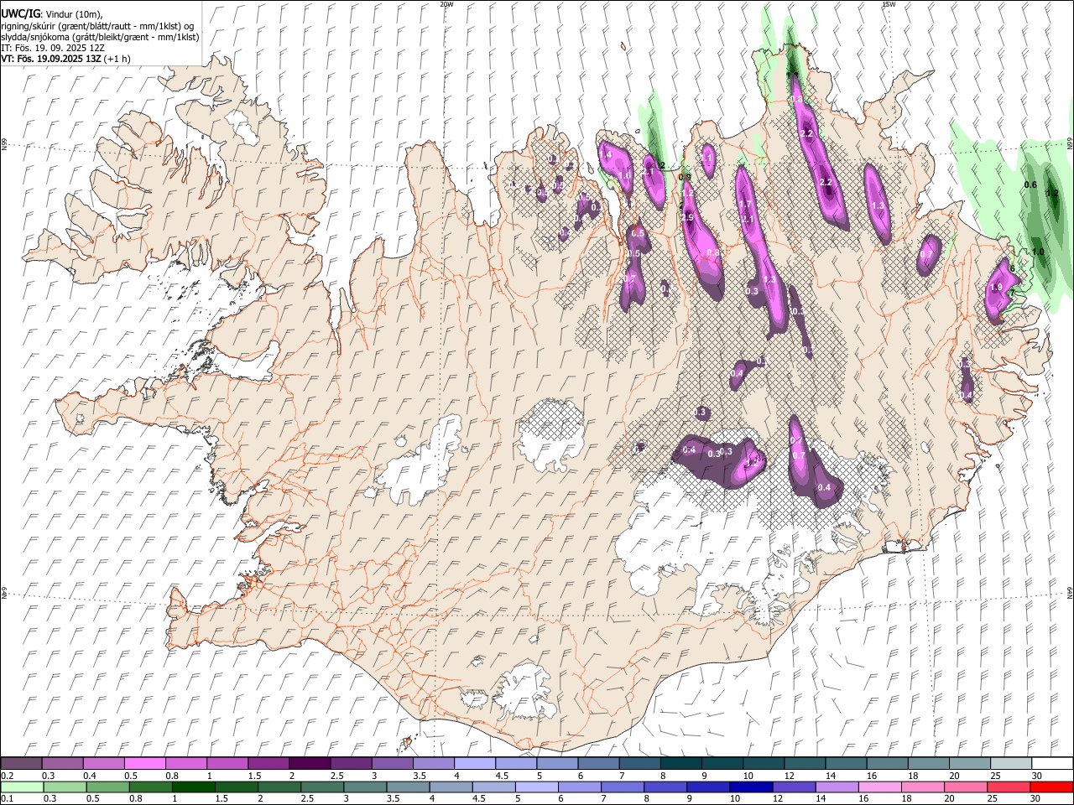This screenshot has height=805, width=1074.
Task: Click the '0.6' value in the offshore green area
Action: click(1031, 184)
